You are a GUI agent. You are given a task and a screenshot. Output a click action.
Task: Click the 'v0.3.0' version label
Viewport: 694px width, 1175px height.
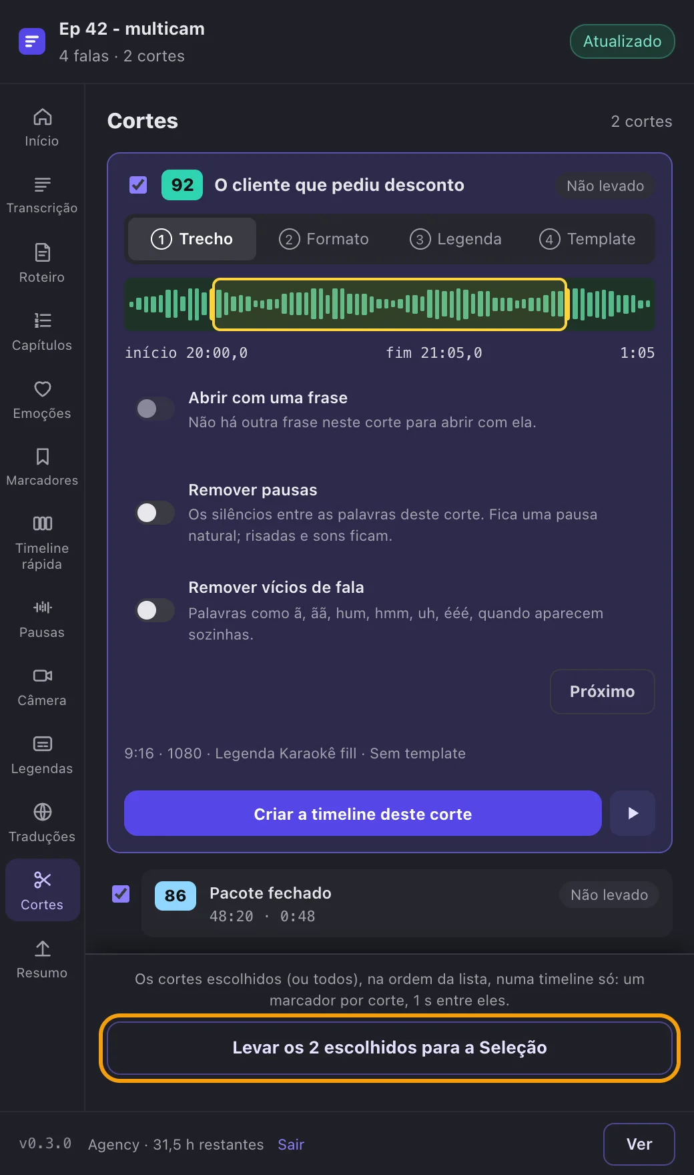(45, 1144)
